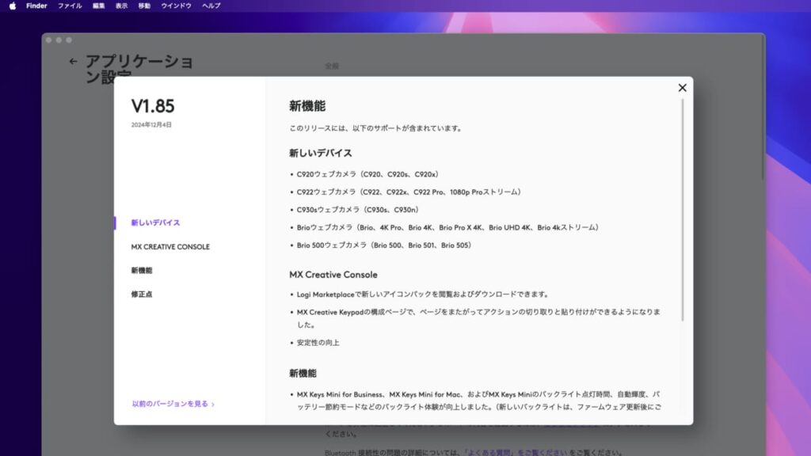Close the V1.85 release notes dialog
811x456 pixels.
pyautogui.click(x=682, y=88)
